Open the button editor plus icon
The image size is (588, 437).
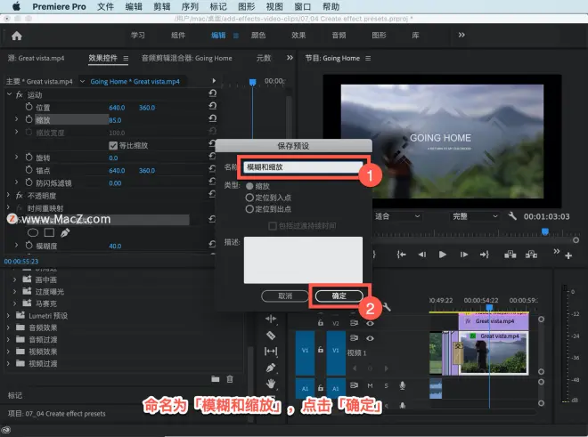click(x=568, y=255)
